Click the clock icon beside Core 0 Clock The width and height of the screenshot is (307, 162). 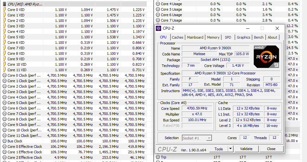[4, 75]
